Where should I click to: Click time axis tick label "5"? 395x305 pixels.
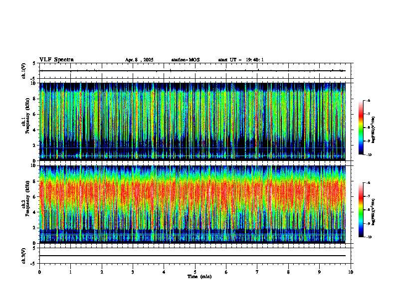(195, 272)
